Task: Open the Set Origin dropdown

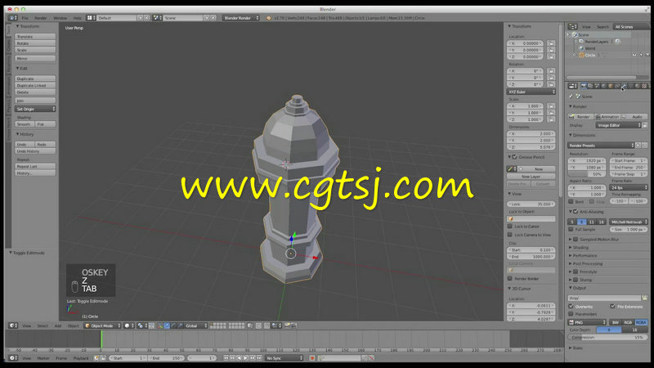Action: (35, 109)
